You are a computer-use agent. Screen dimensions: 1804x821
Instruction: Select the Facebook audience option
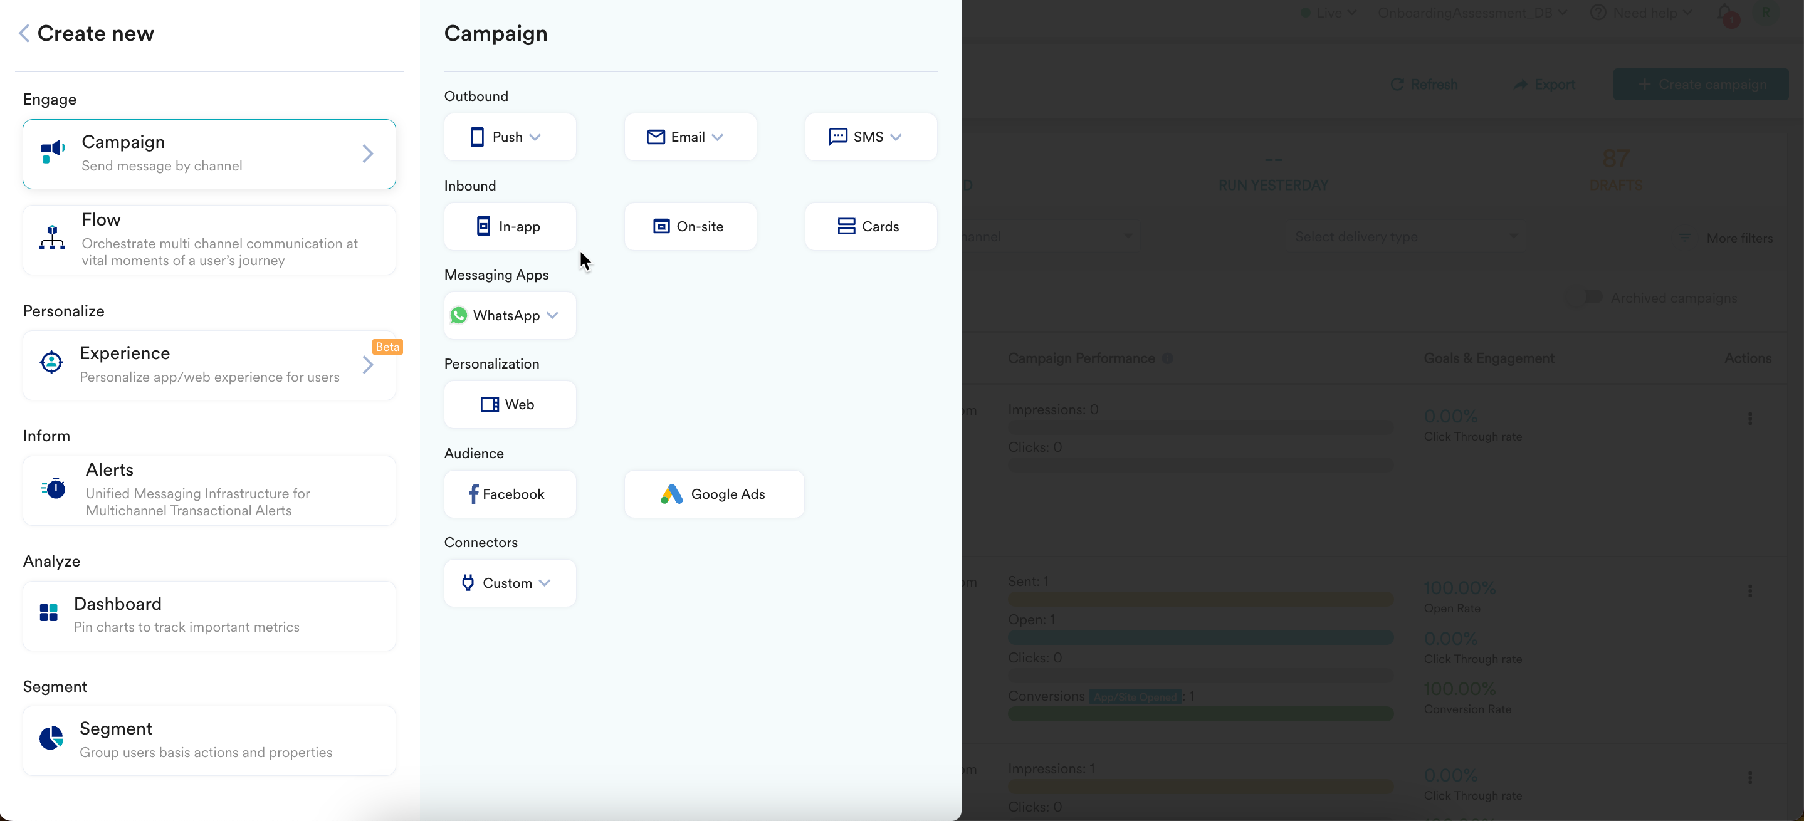(509, 494)
